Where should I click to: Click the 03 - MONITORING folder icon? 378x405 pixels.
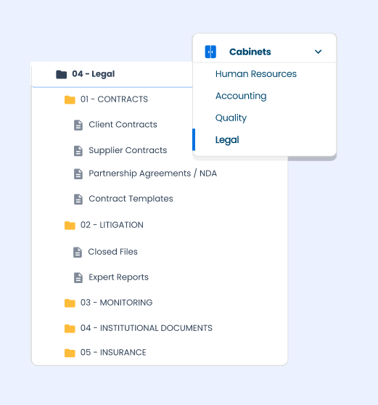pos(70,303)
